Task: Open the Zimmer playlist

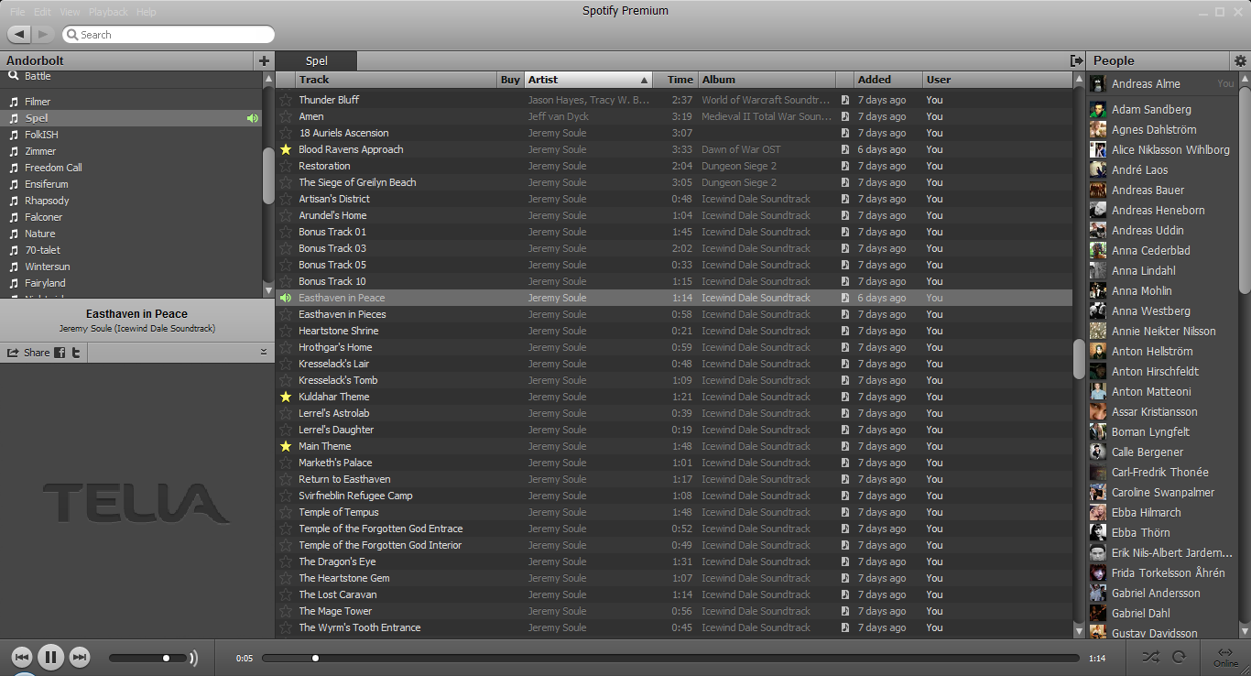Action: (x=40, y=151)
